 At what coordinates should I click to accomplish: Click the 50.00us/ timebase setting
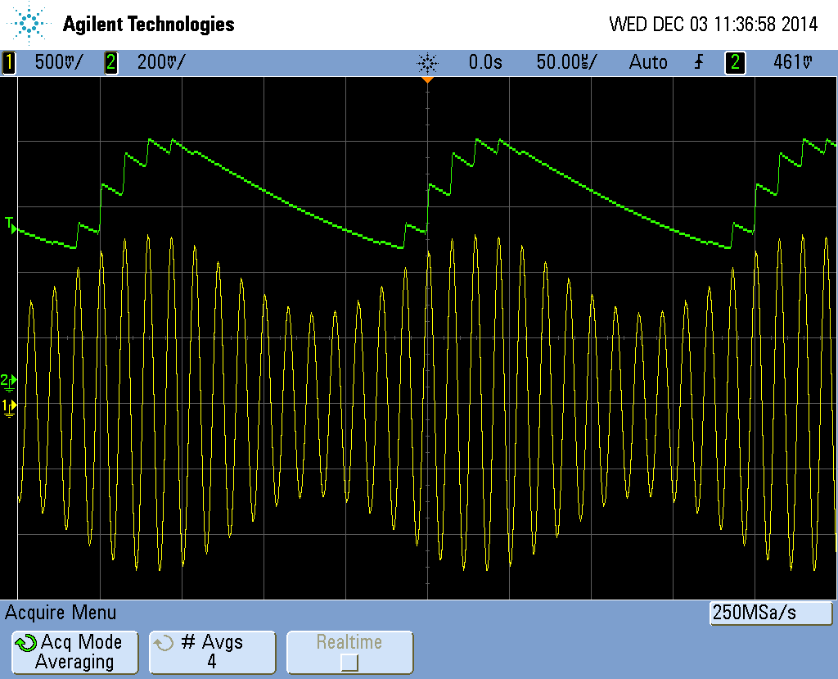point(566,62)
